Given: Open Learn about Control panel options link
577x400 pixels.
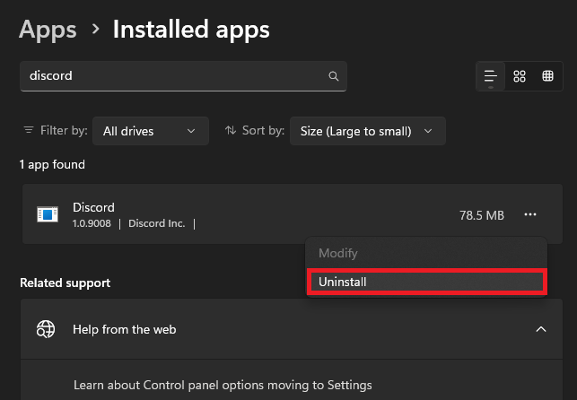Looking at the screenshot, I should (x=223, y=385).
